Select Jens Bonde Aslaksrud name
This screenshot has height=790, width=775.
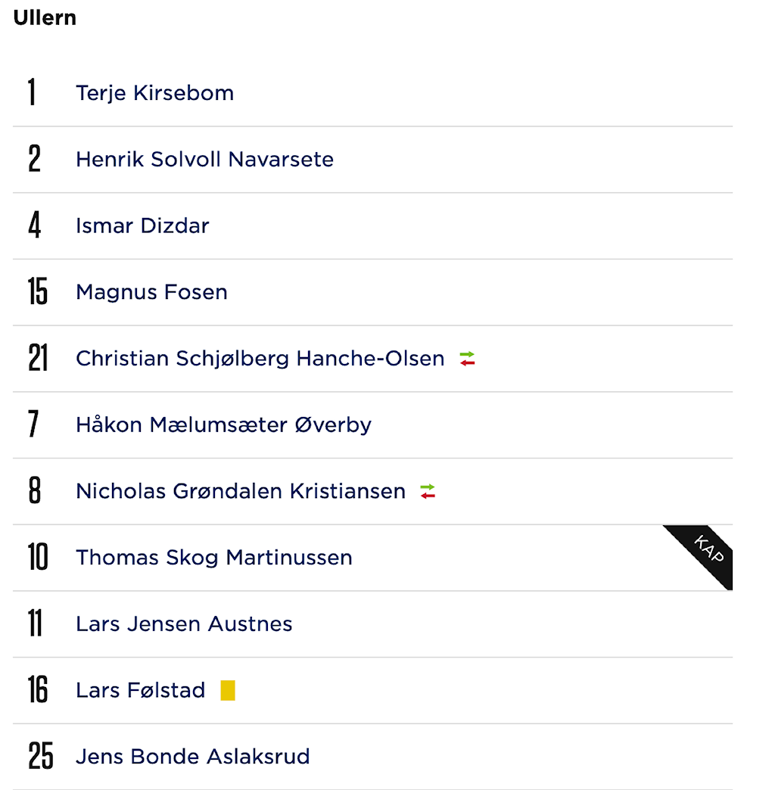pos(192,757)
